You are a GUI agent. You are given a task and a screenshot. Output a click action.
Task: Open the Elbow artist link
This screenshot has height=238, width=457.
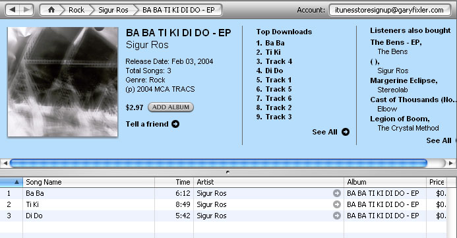(387, 109)
